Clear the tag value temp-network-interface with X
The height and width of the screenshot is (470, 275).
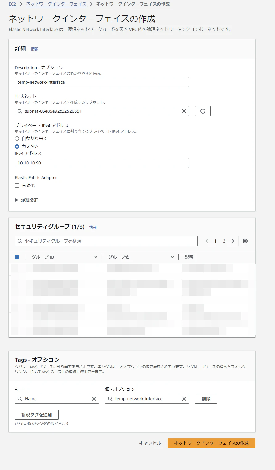(184, 399)
